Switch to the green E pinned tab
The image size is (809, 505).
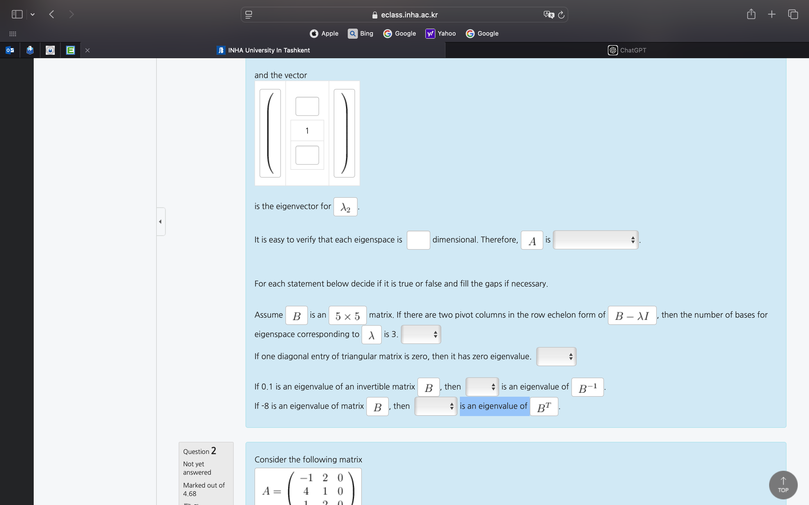point(70,50)
